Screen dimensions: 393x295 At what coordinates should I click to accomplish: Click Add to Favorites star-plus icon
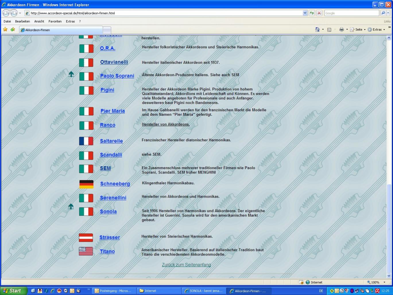click(x=13, y=29)
